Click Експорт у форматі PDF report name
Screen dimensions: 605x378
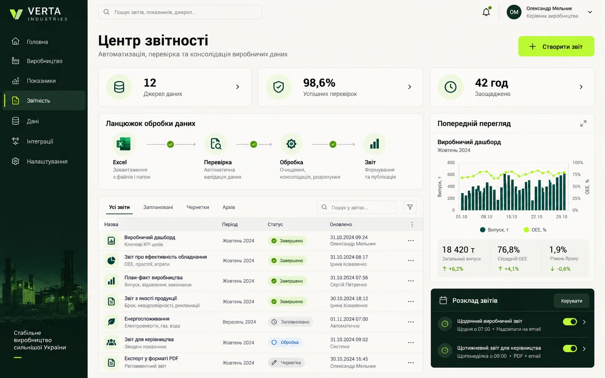tap(151, 359)
